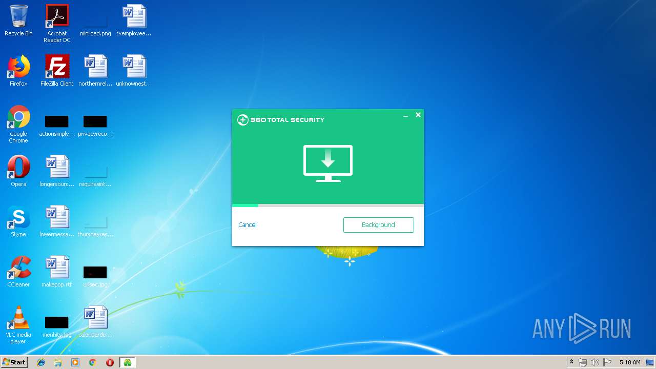Open network tray icon
The width and height of the screenshot is (656, 369).
583,362
